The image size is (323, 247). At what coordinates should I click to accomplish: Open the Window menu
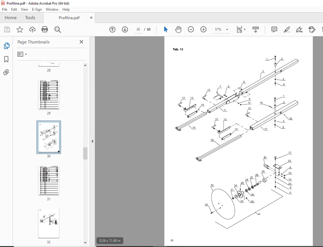point(52,9)
